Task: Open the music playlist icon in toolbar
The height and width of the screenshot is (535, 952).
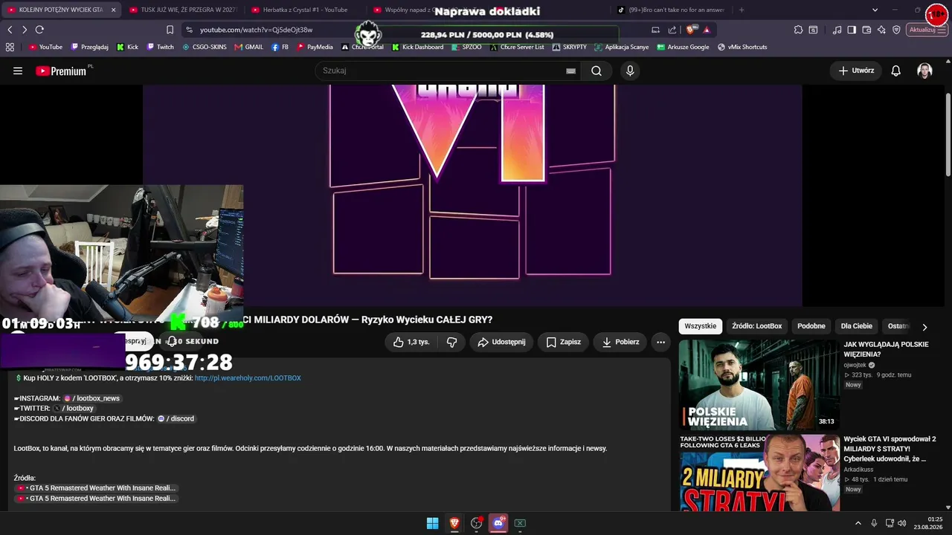Action: click(837, 30)
